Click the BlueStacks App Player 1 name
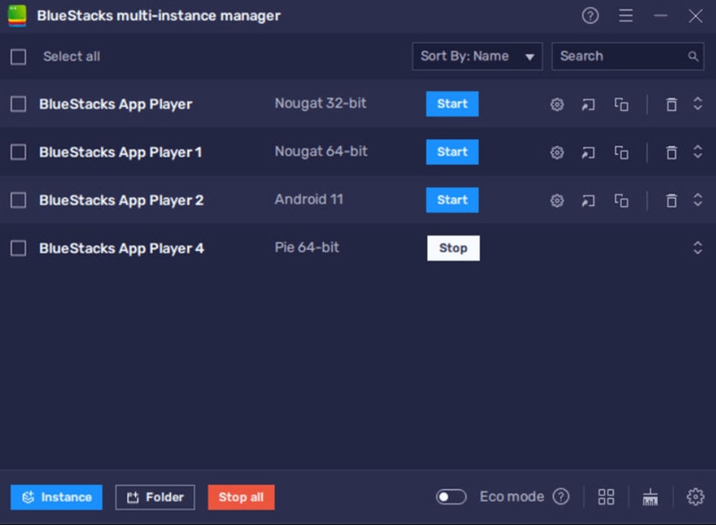Viewport: 716px width, 525px height. (121, 152)
